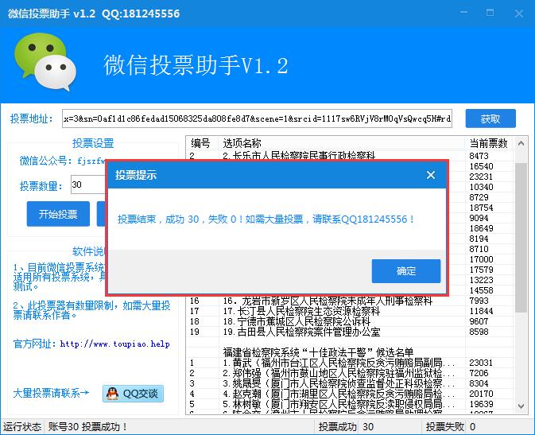Maximize the voting assistant window
535x435 pixels.
click(x=490, y=14)
